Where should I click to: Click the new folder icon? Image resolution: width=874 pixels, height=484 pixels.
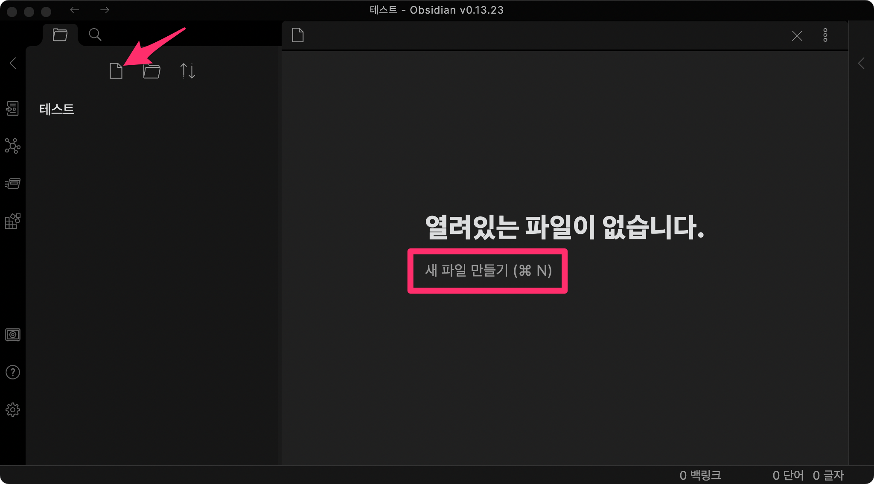pyautogui.click(x=151, y=71)
